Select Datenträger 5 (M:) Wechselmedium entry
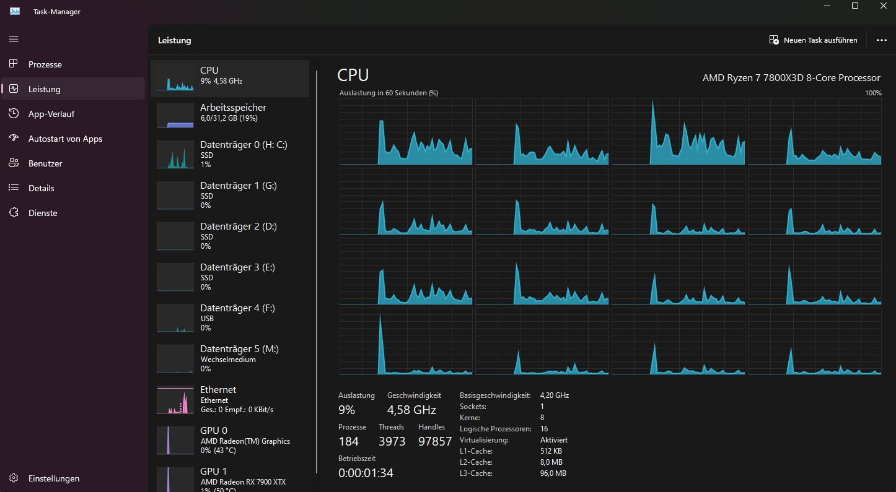 (230, 358)
